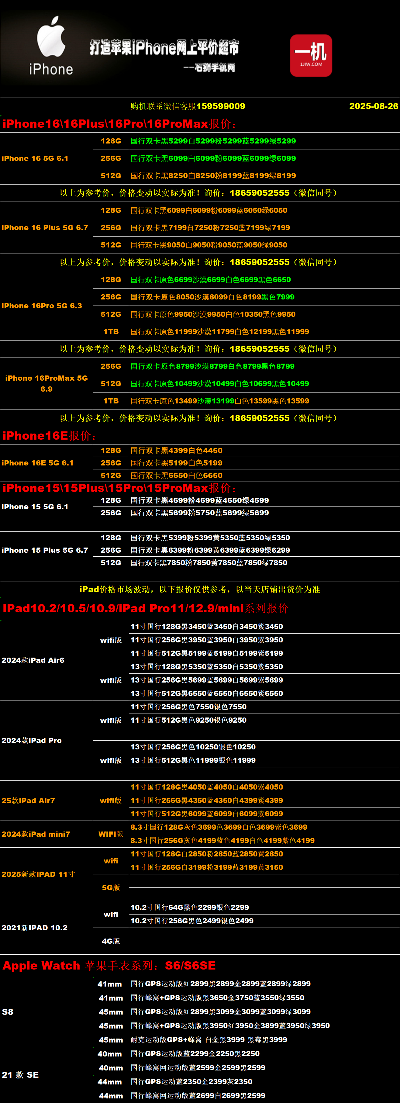This screenshot has height=1103, width=400.
Task: Select the iPhone 16Pro 5G 6.3 model cell
Action: coord(42,306)
